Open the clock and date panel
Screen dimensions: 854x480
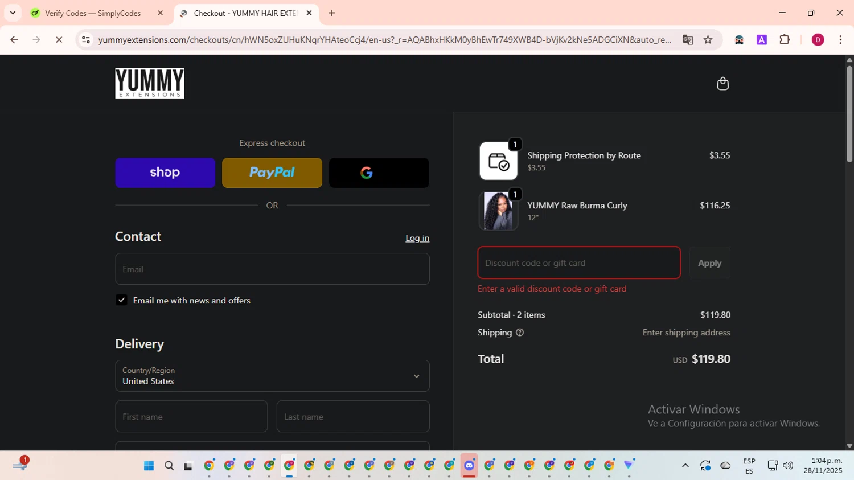tap(823, 466)
